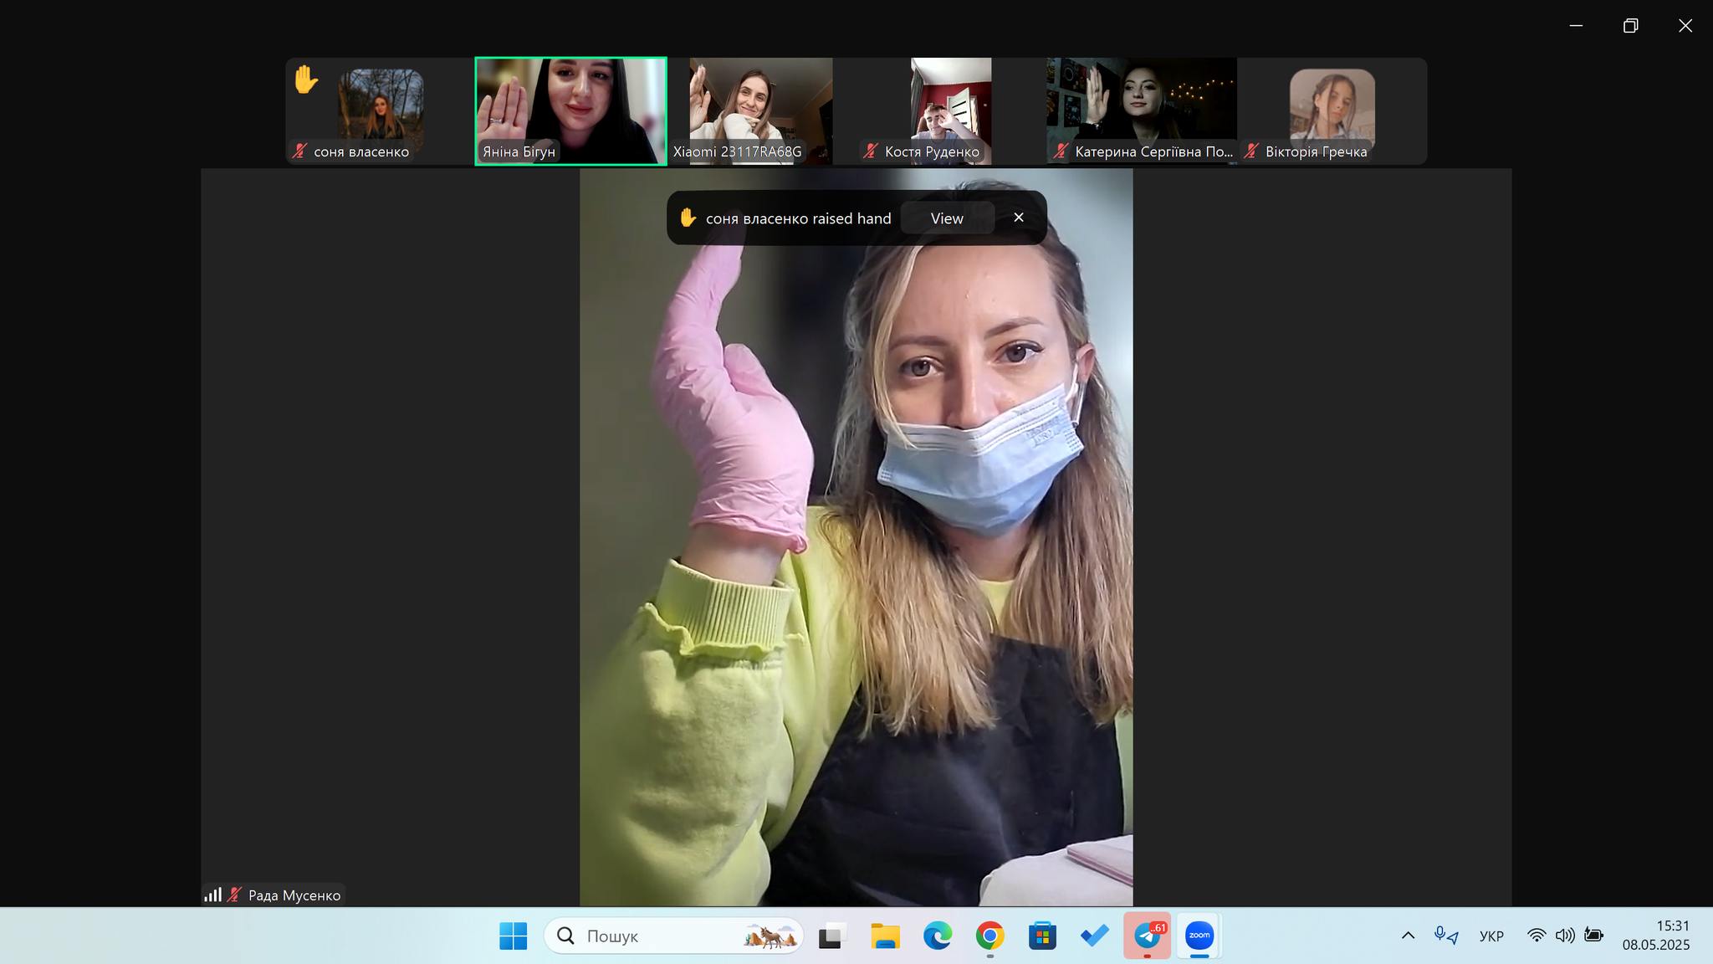
Task: Click View in raised hand notification
Action: point(947,218)
